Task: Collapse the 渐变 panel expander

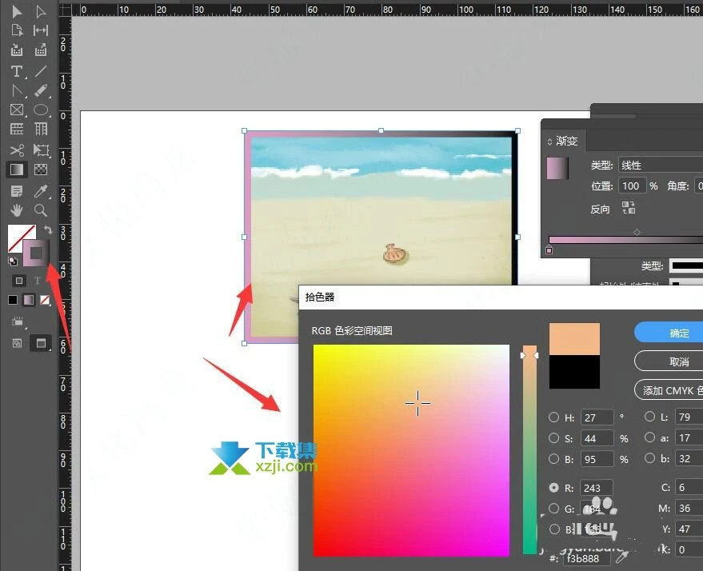Action: (x=549, y=142)
